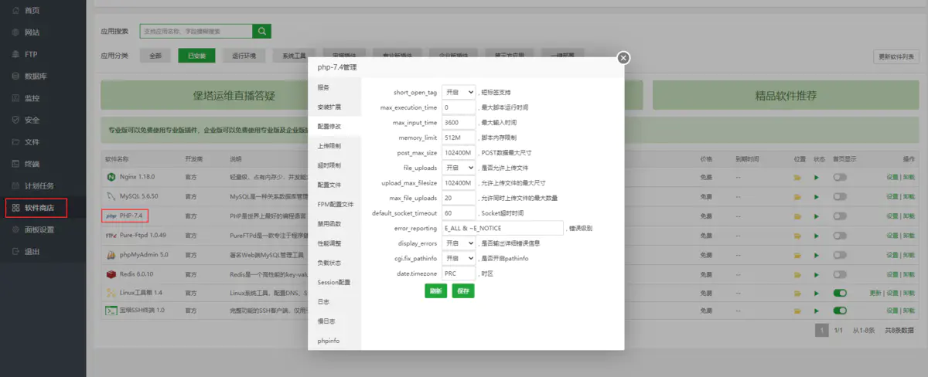Click into the error_reporting field
Image resolution: width=928 pixels, height=377 pixels.
coord(503,228)
